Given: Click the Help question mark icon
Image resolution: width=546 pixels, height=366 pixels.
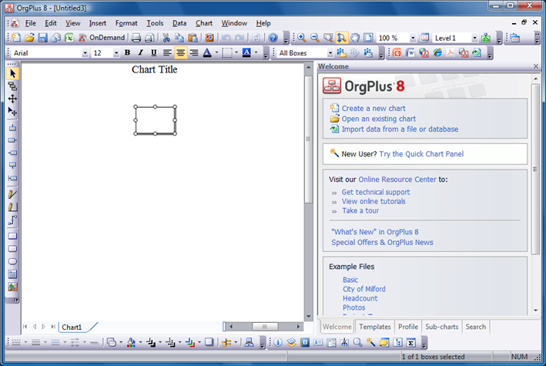Looking at the screenshot, I should 273,38.
